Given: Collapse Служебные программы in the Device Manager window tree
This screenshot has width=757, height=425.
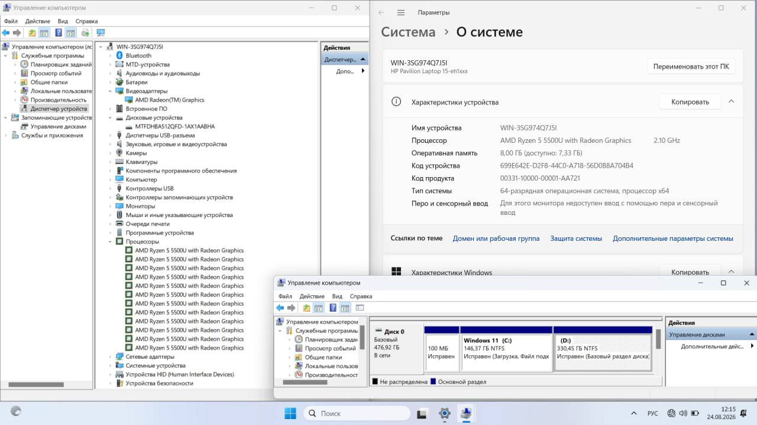Looking at the screenshot, I should pos(6,55).
